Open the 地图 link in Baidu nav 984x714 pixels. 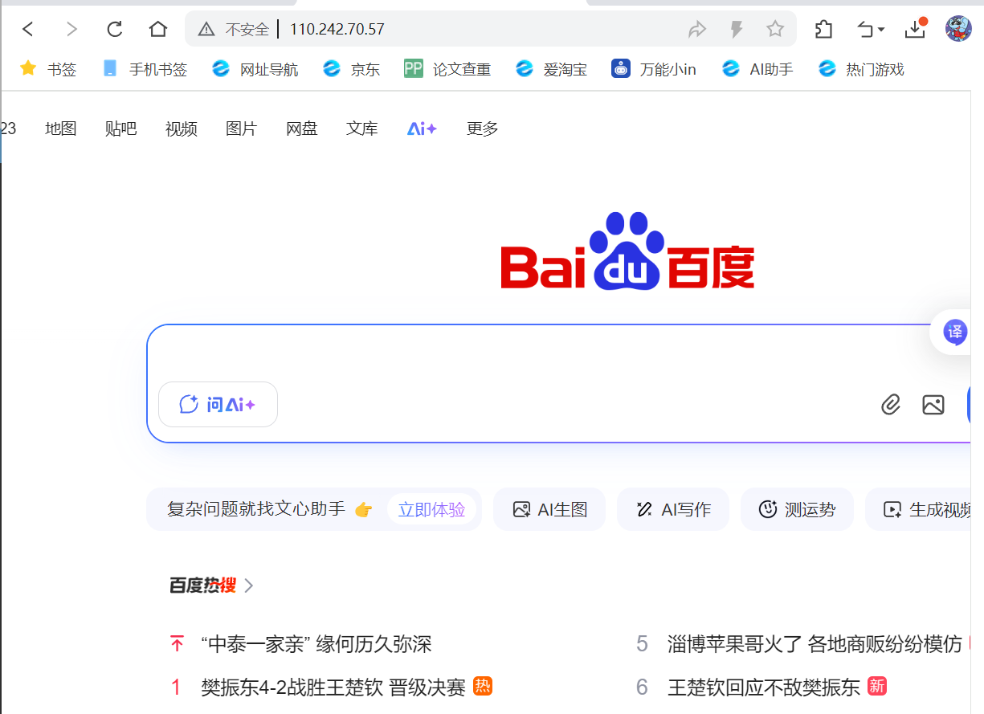coord(61,129)
